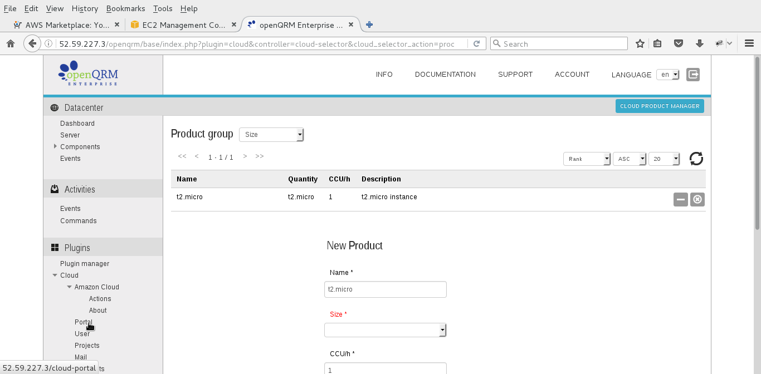The width and height of the screenshot is (761, 374).
Task: Open the Tools menu
Action: 163,8
